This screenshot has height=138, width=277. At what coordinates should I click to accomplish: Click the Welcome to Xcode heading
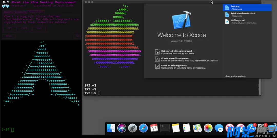pos(182,35)
